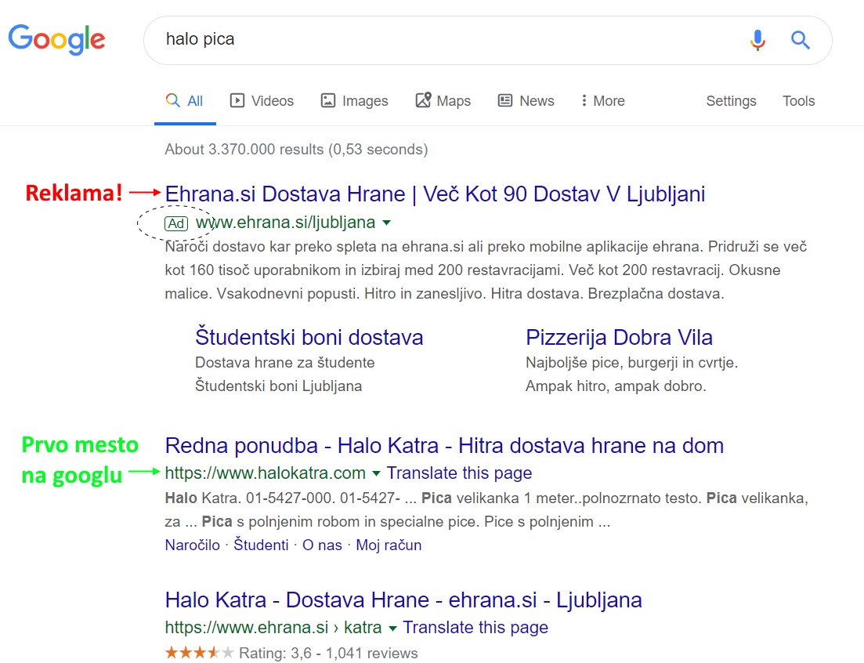Click Translate this page for halokatra.com
864x663 pixels.
coord(459,473)
